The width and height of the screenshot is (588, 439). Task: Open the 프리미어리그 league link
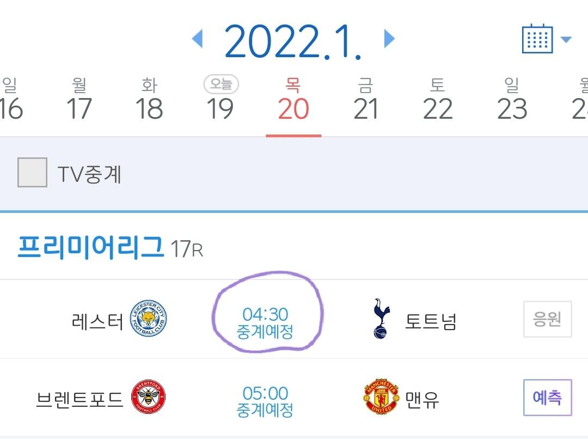(x=90, y=248)
